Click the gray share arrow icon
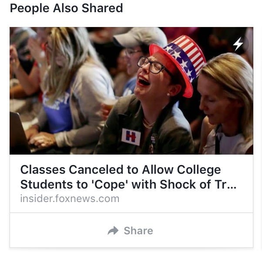 click(x=113, y=231)
